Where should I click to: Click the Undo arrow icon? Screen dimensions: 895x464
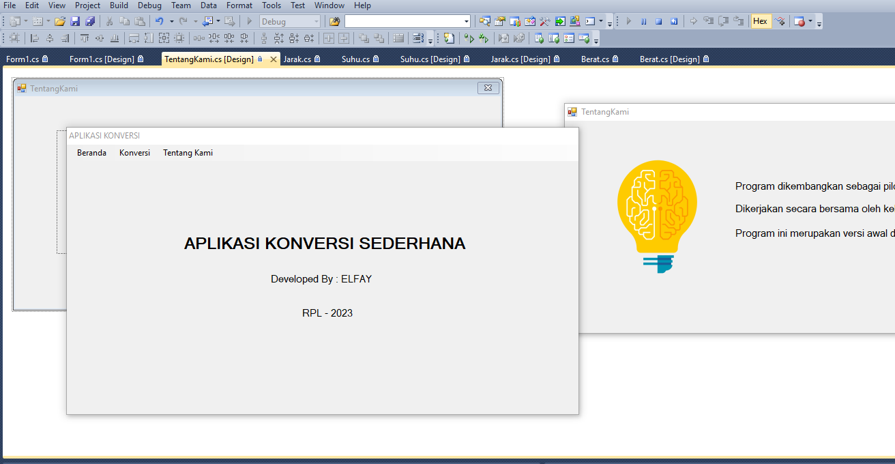pos(159,21)
